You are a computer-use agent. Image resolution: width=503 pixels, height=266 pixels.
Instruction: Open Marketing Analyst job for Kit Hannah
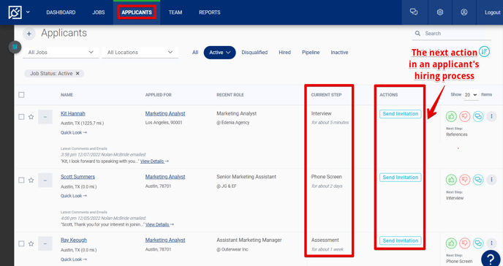[165, 114]
